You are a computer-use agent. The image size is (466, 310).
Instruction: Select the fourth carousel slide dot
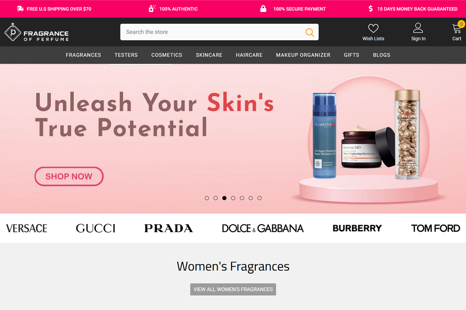click(233, 198)
